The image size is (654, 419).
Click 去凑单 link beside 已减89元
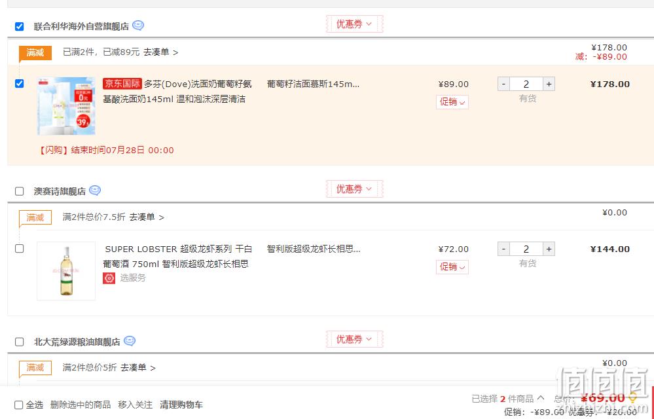[160, 52]
